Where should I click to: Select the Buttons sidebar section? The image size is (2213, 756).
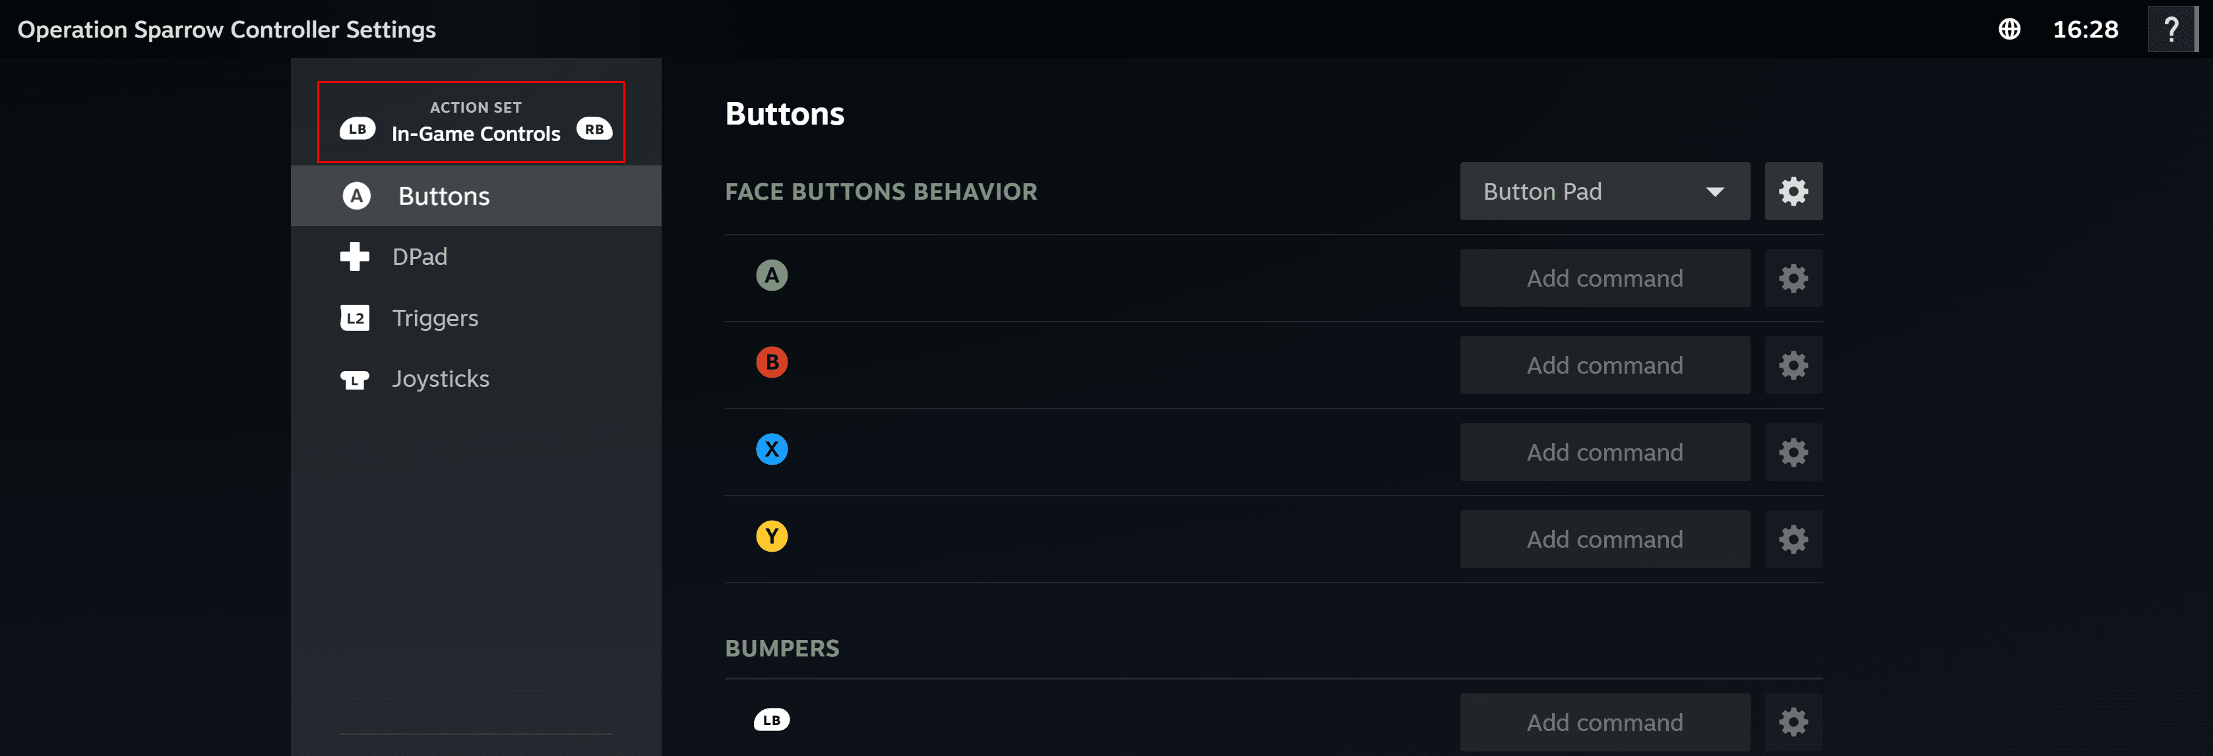tap(476, 196)
